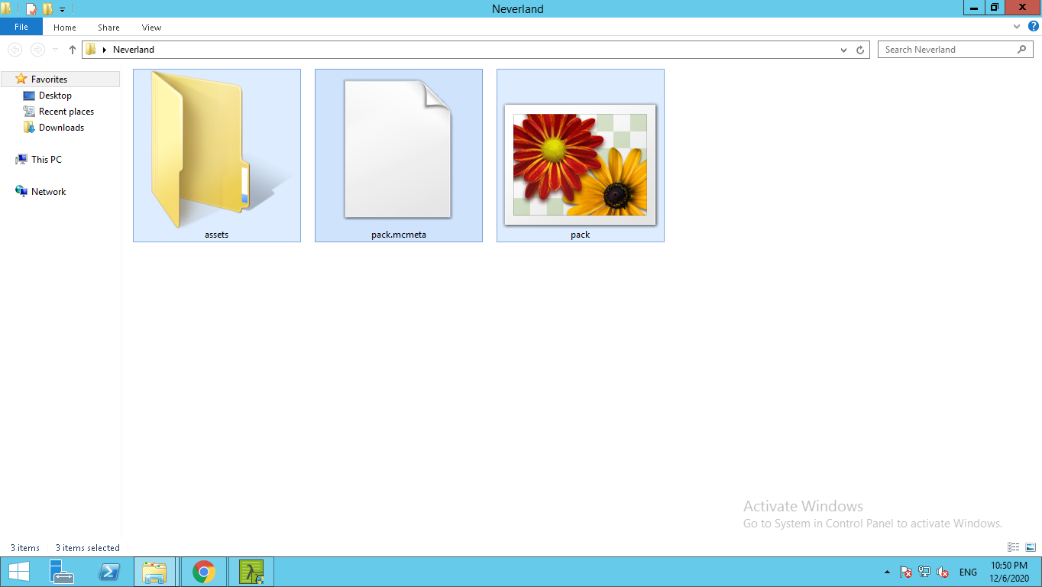
Task: Click the network tray icon
Action: 924,572
